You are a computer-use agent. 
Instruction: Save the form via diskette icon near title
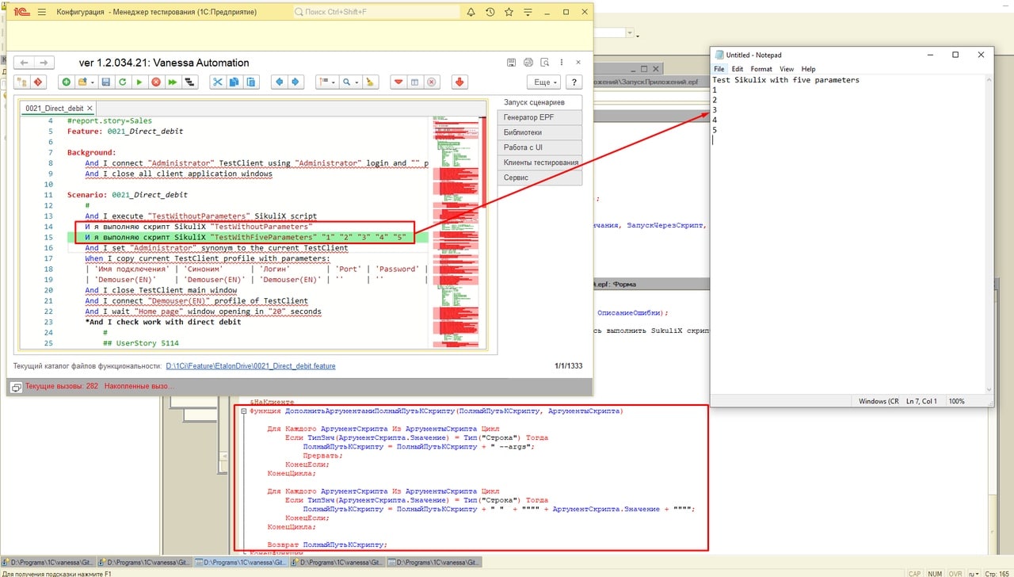(x=513, y=63)
